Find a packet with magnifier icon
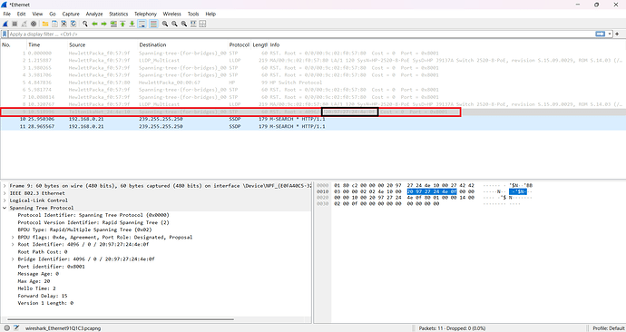Viewport: 626px width, 332px height. [x=85, y=24]
